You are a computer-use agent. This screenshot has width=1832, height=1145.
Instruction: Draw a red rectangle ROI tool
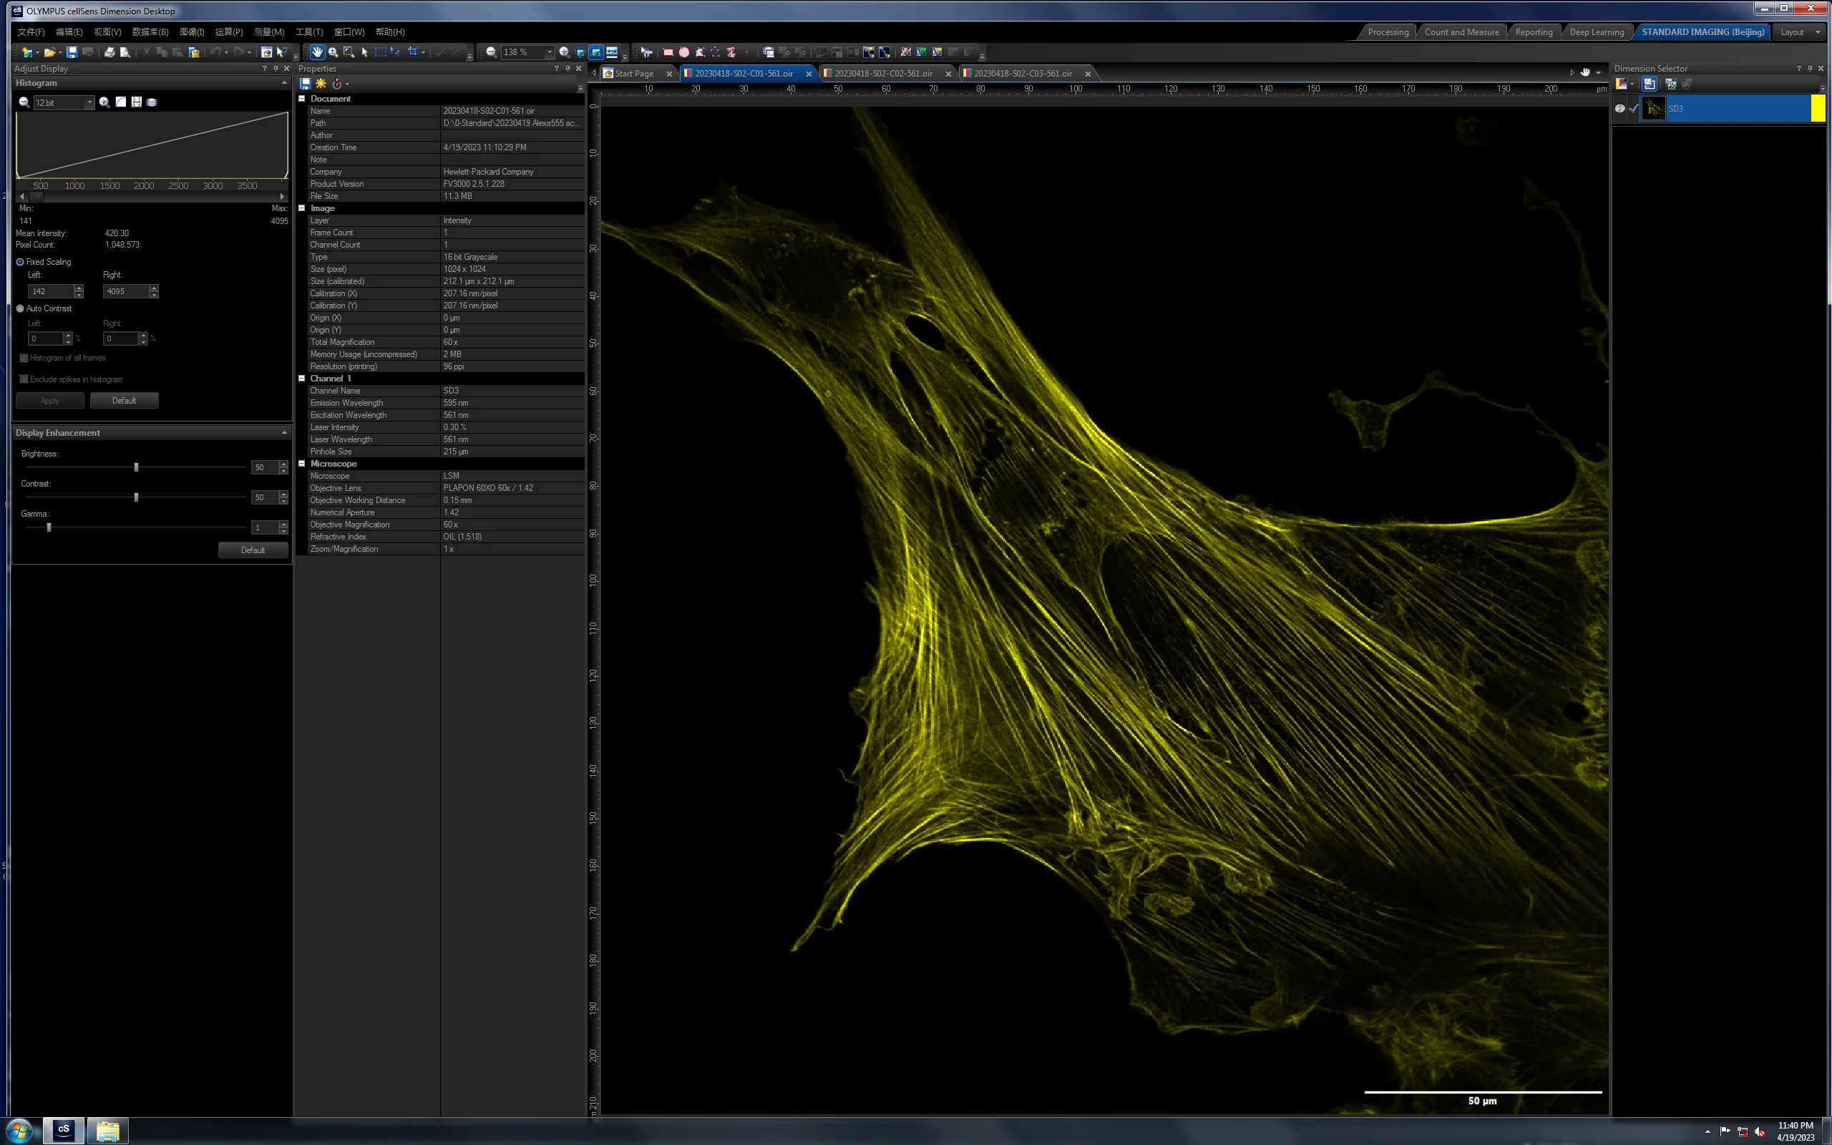(668, 52)
